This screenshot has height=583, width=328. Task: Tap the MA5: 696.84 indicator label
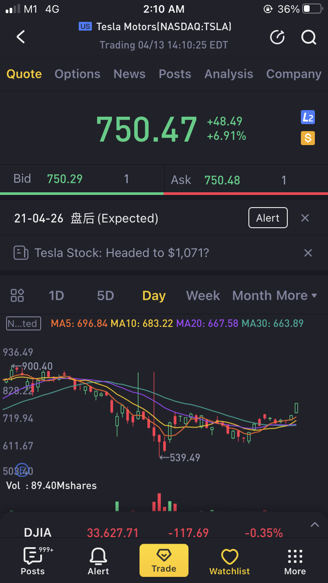pyautogui.click(x=79, y=323)
